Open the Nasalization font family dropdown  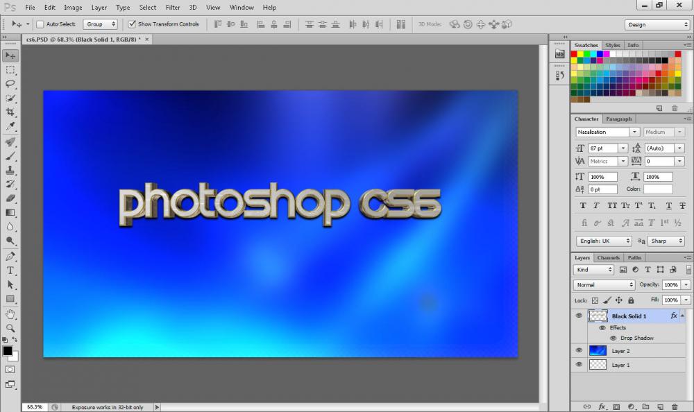point(634,132)
